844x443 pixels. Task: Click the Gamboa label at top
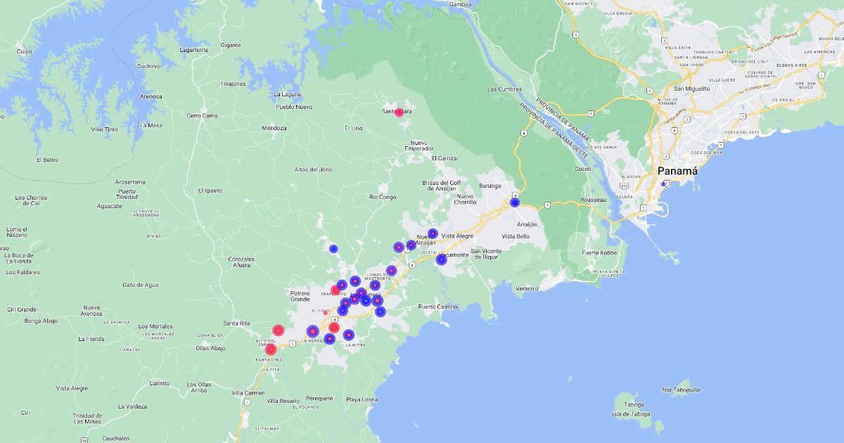tap(461, 4)
